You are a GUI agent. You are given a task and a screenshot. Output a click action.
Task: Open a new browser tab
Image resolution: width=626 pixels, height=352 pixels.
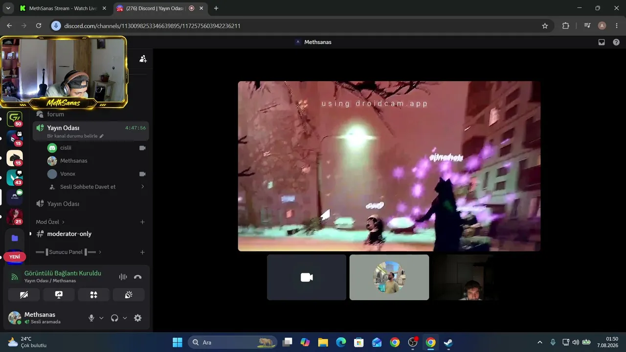(216, 8)
